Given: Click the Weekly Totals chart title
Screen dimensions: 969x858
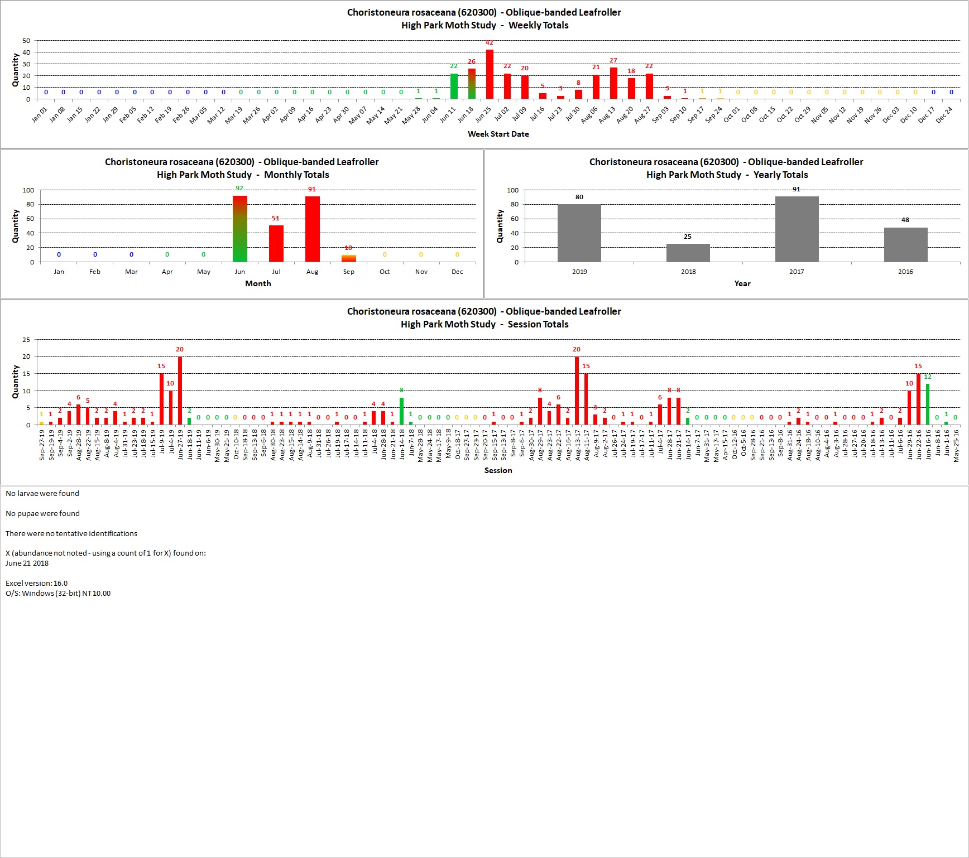Looking at the screenshot, I should (x=484, y=19).
